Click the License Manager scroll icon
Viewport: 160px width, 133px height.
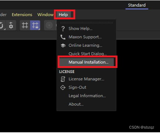click(63, 79)
